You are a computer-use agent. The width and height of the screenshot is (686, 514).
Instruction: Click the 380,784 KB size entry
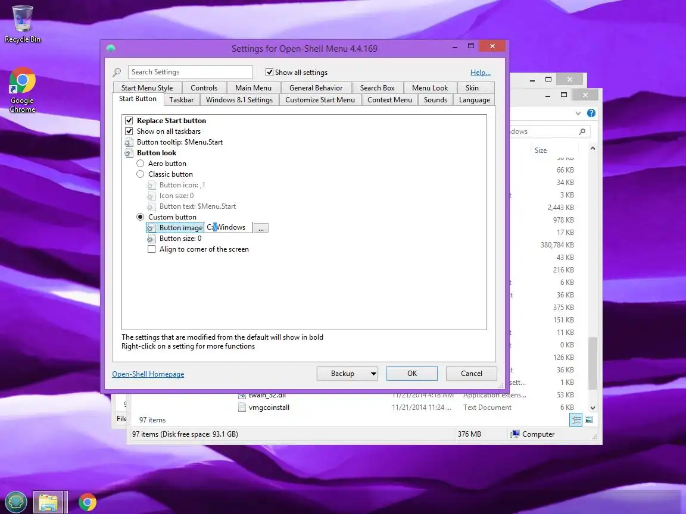(557, 245)
